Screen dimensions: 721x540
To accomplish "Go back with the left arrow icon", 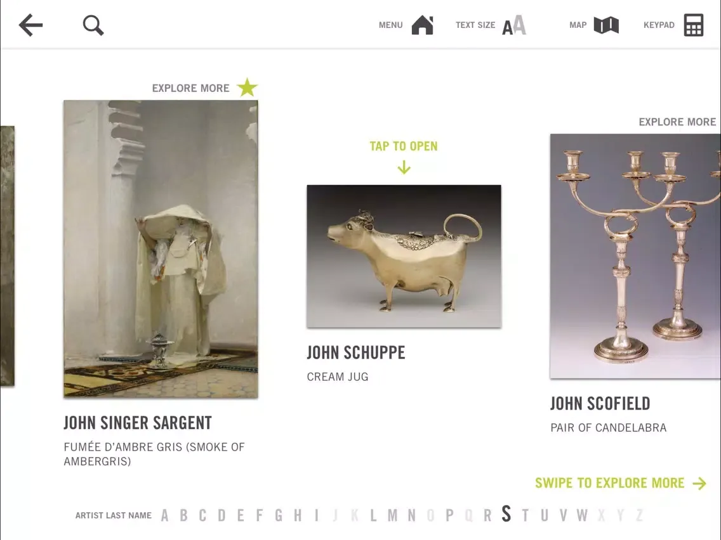I will (31, 25).
